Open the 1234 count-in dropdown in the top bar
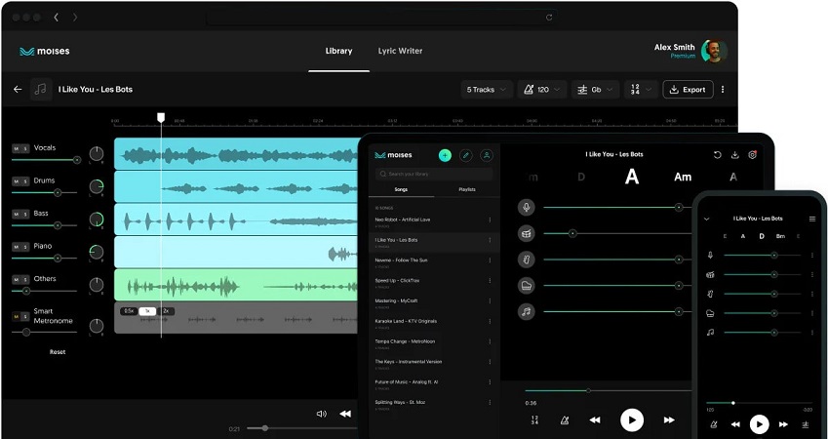 (x=641, y=90)
